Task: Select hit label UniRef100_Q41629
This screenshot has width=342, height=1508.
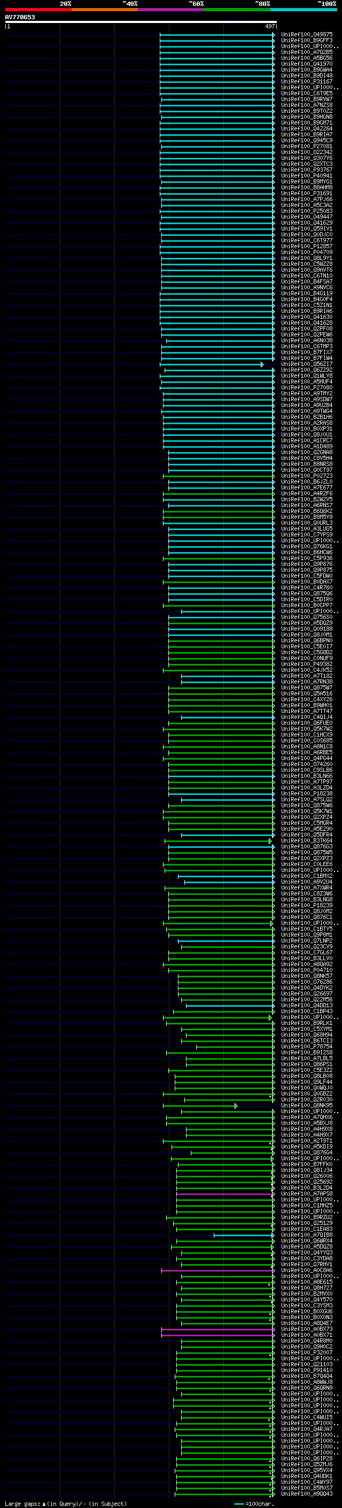Action: tap(307, 223)
